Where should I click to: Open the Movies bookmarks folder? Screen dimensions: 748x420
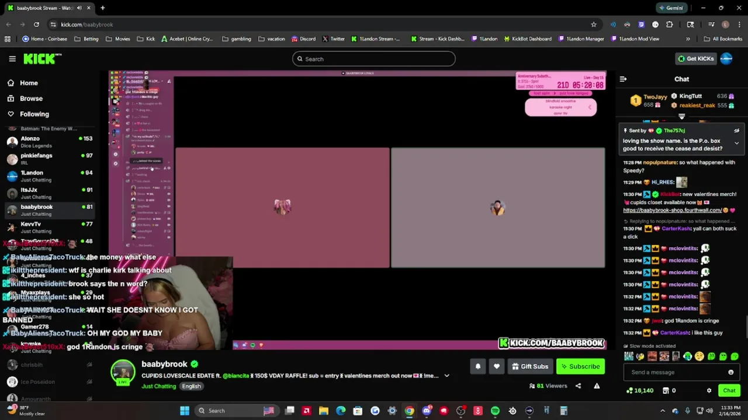click(118, 39)
